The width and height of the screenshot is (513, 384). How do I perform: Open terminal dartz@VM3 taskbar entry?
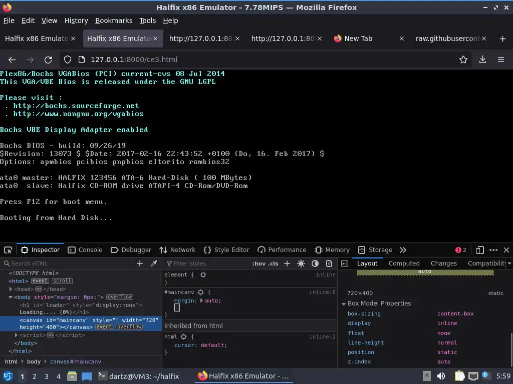[139, 376]
